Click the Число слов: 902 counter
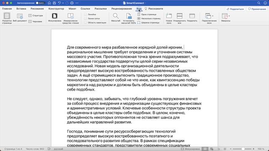This screenshot has width=269, height=151. [35, 149]
